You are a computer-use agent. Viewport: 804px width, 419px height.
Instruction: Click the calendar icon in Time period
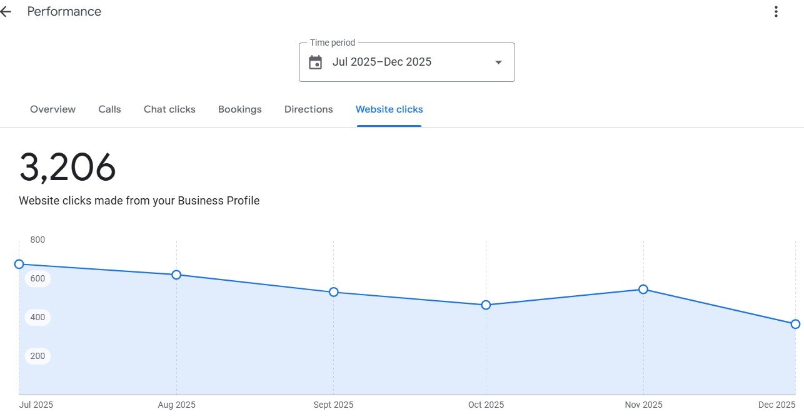[x=316, y=63]
